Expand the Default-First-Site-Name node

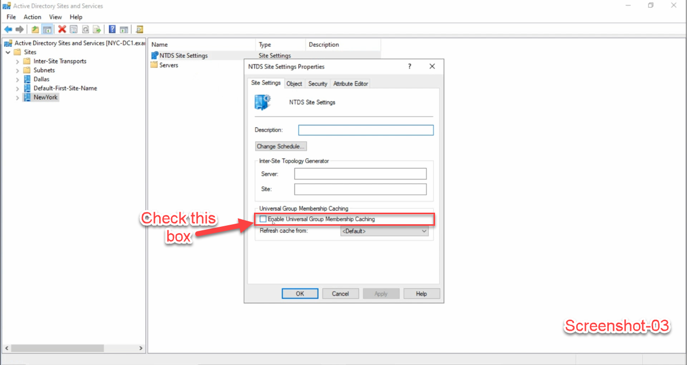tap(18, 88)
